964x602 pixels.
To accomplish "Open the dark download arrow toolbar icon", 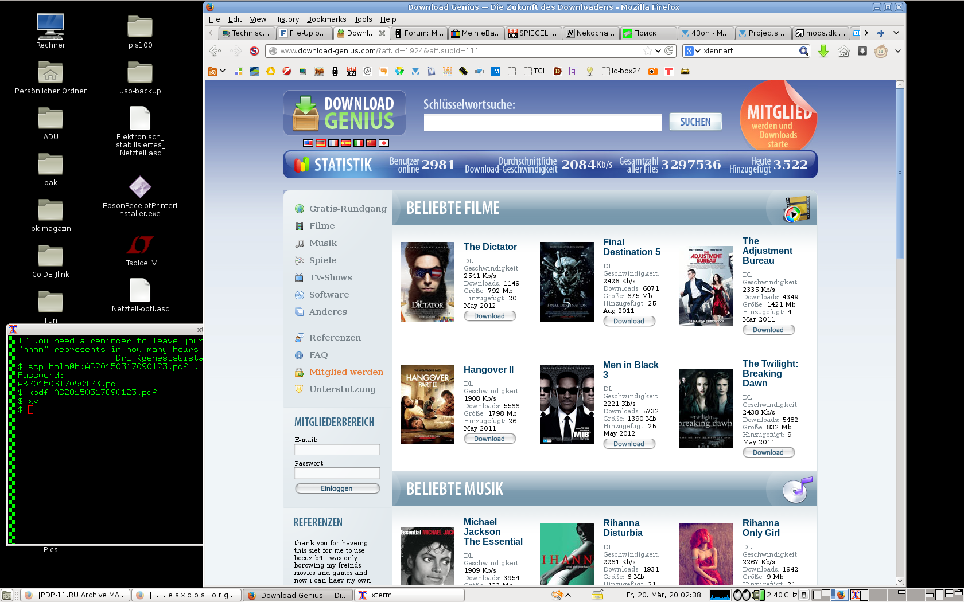I will pyautogui.click(x=862, y=51).
